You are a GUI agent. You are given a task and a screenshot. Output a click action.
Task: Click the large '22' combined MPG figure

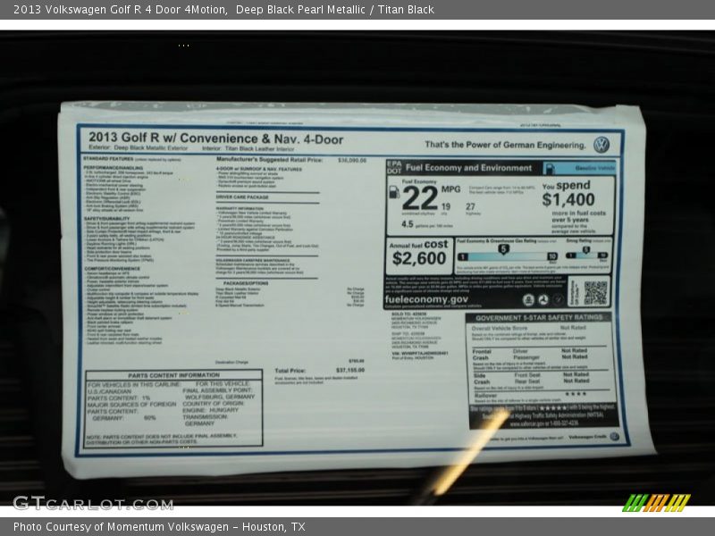419,198
